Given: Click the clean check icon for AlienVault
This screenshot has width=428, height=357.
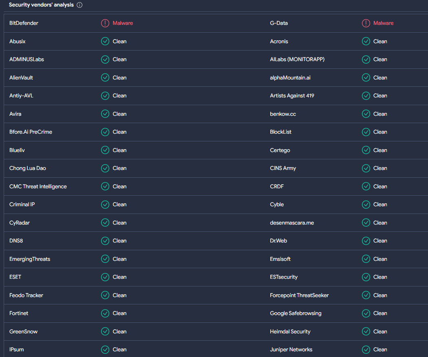Looking at the screenshot, I should [105, 77].
